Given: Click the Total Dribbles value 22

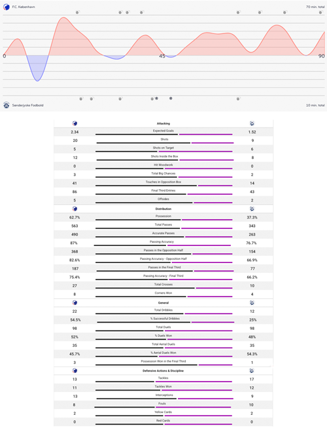Looking at the screenshot, I should pos(75,311).
